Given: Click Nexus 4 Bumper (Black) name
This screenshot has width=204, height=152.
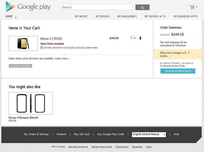Looking at the screenshot, I should [x=24, y=118].
